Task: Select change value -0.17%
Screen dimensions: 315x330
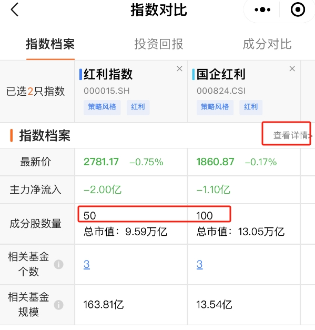Action: [x=261, y=162]
